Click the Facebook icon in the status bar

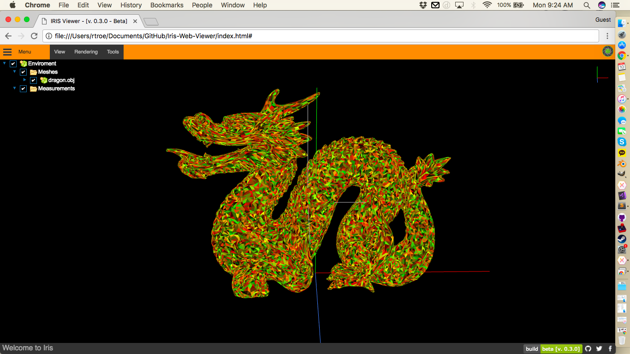coord(610,348)
